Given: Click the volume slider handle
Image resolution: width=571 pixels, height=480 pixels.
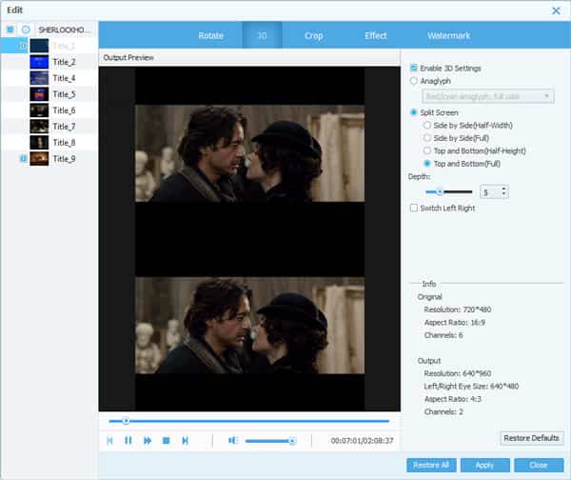Looking at the screenshot, I should (x=292, y=441).
